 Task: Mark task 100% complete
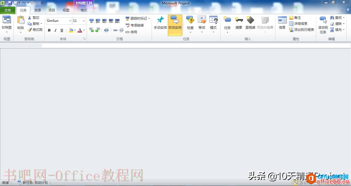point(117,21)
